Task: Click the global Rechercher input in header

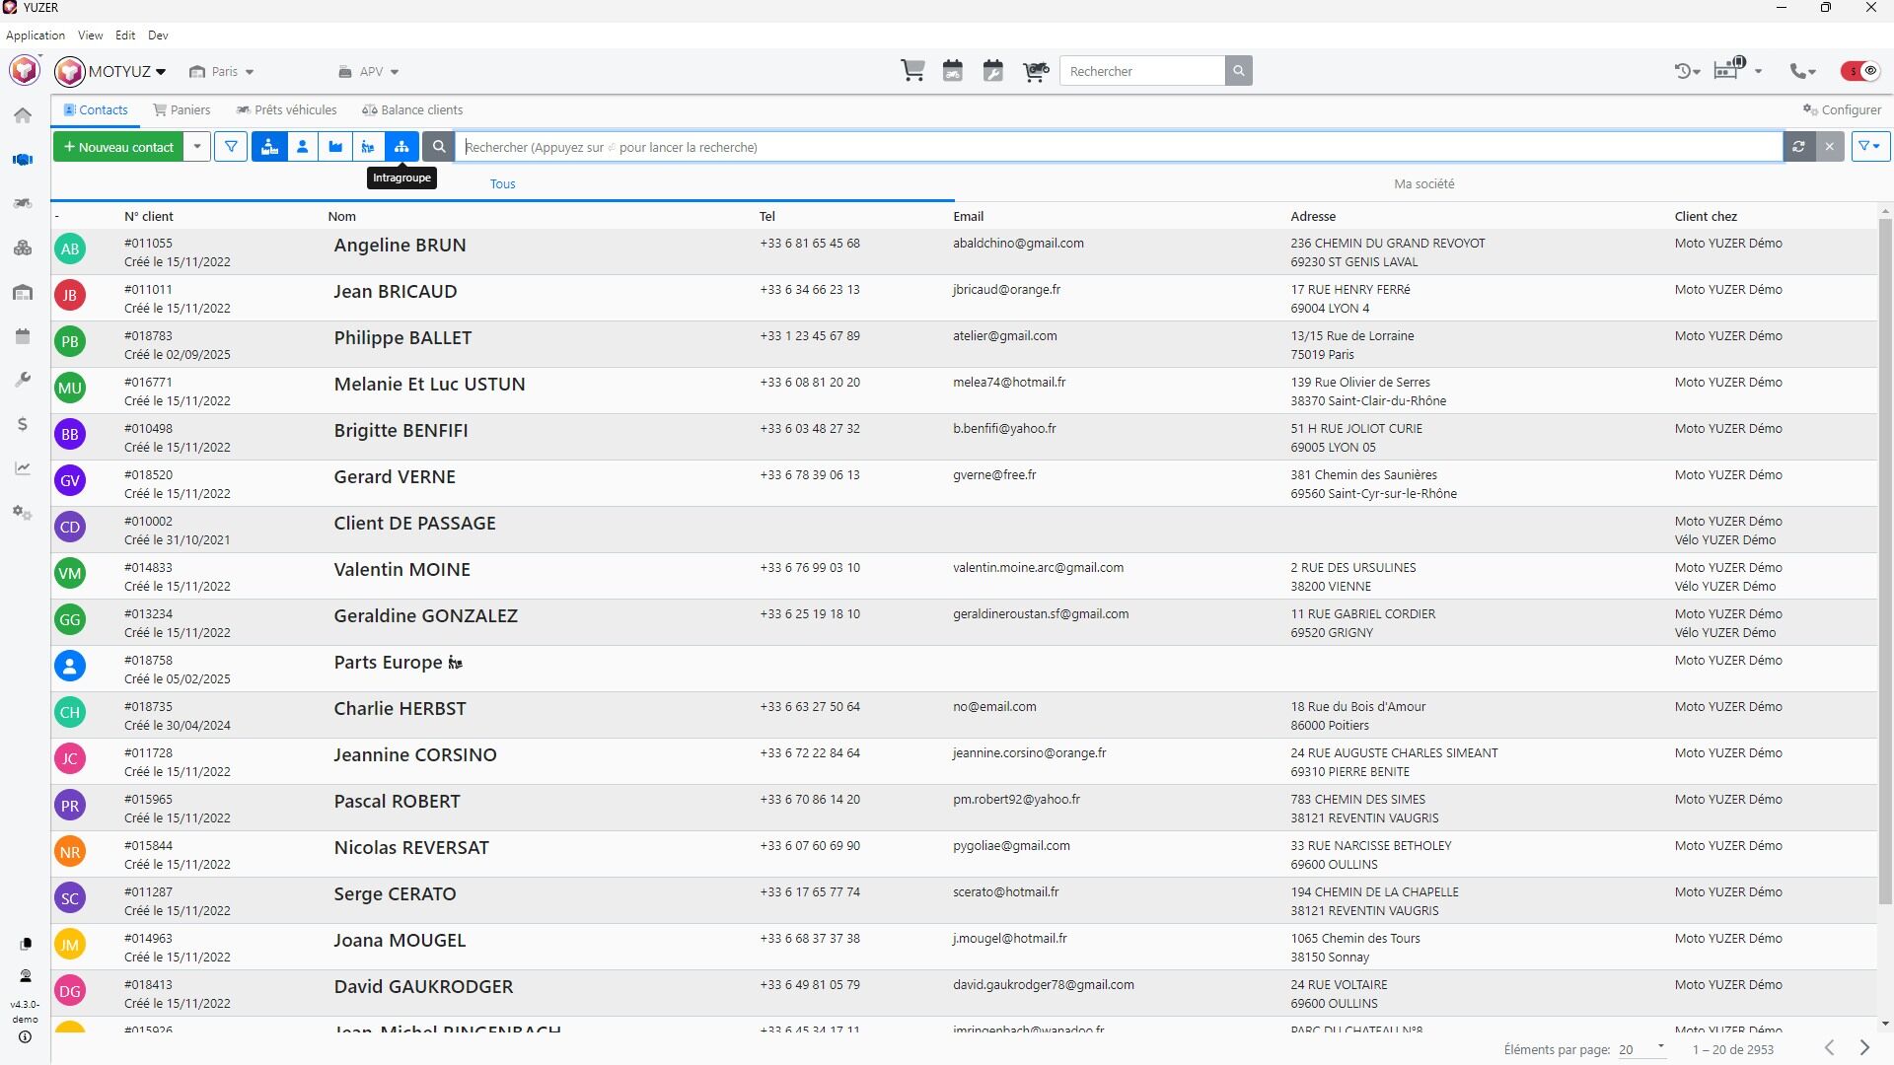Action: tap(1141, 71)
